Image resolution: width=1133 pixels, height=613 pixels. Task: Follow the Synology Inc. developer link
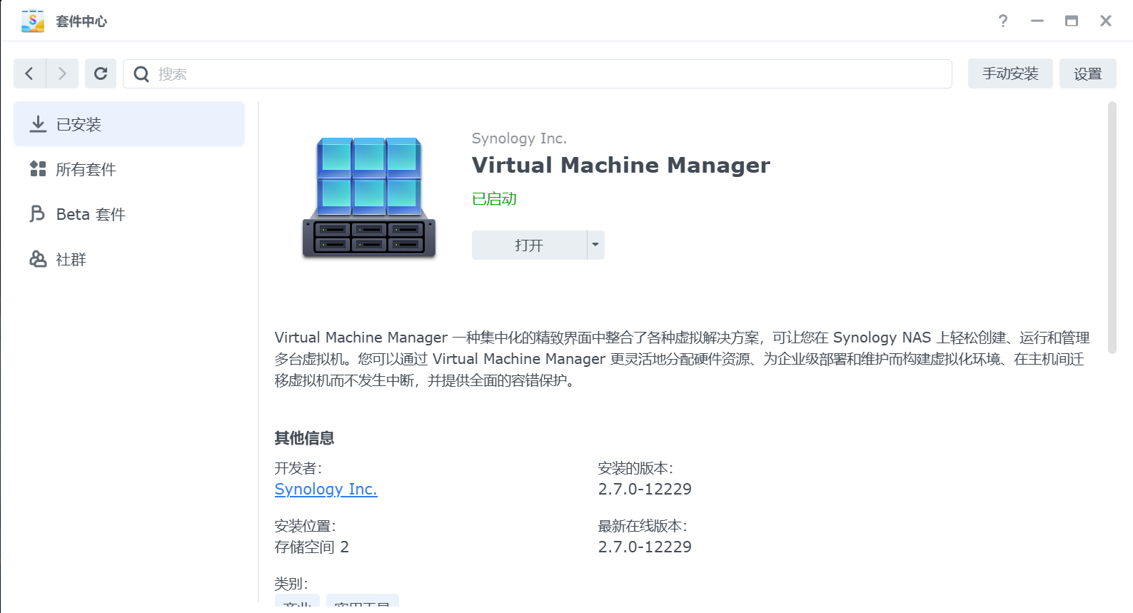point(326,489)
